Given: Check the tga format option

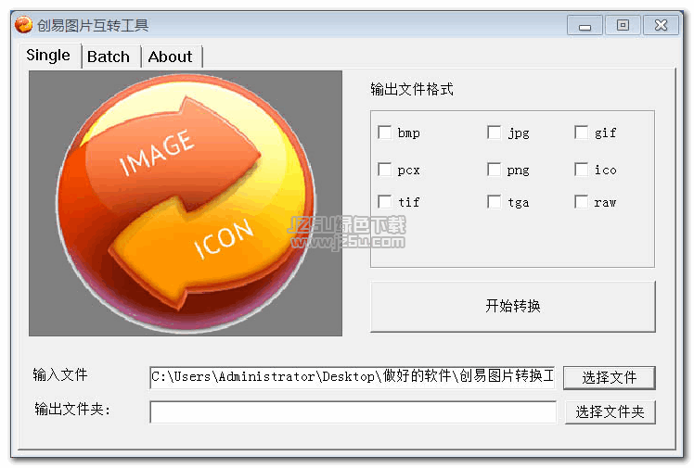Looking at the screenshot, I should (x=494, y=202).
